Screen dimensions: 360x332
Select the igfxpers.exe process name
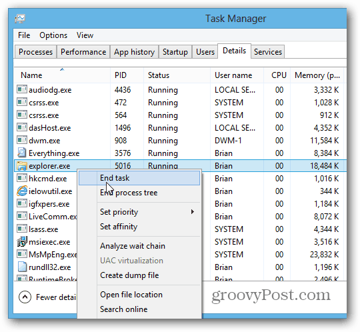tap(49, 204)
